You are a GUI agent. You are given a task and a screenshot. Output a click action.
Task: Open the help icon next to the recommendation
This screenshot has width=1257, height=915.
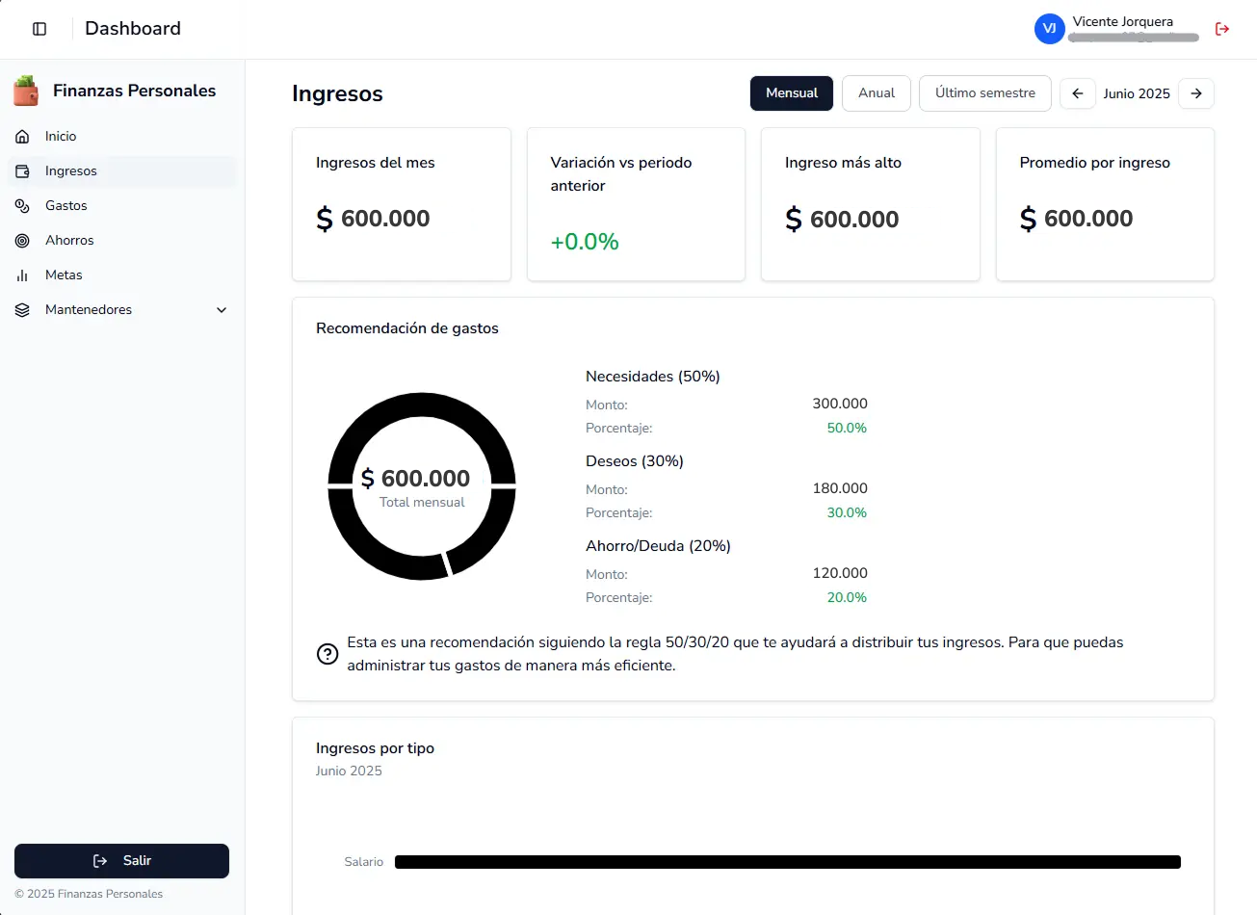327,654
